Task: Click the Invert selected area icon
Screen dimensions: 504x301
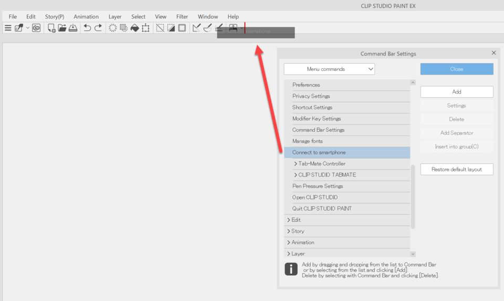Action: click(x=171, y=28)
